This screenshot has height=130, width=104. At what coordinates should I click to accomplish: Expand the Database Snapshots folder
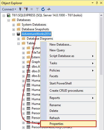click(x=13, y=30)
